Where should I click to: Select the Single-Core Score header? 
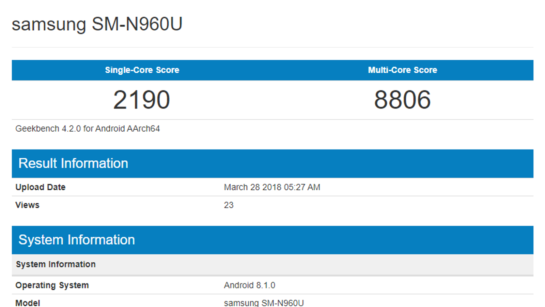click(142, 70)
